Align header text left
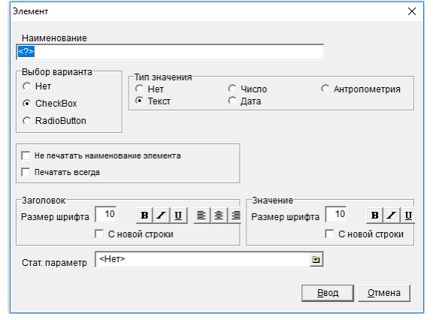Image resolution: width=433 pixels, height=320 pixels. pos(202,216)
